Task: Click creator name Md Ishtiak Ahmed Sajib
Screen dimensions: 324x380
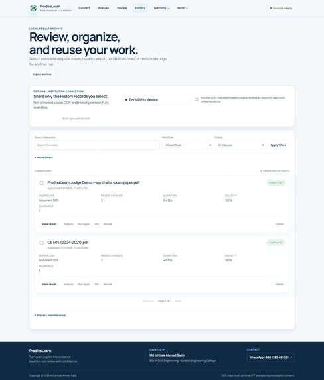Action: 167,355
